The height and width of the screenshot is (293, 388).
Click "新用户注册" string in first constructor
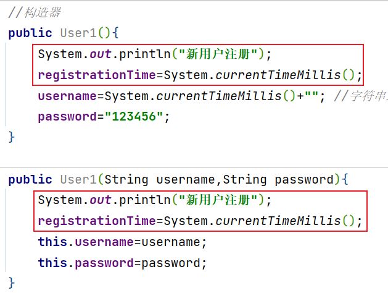(x=218, y=54)
